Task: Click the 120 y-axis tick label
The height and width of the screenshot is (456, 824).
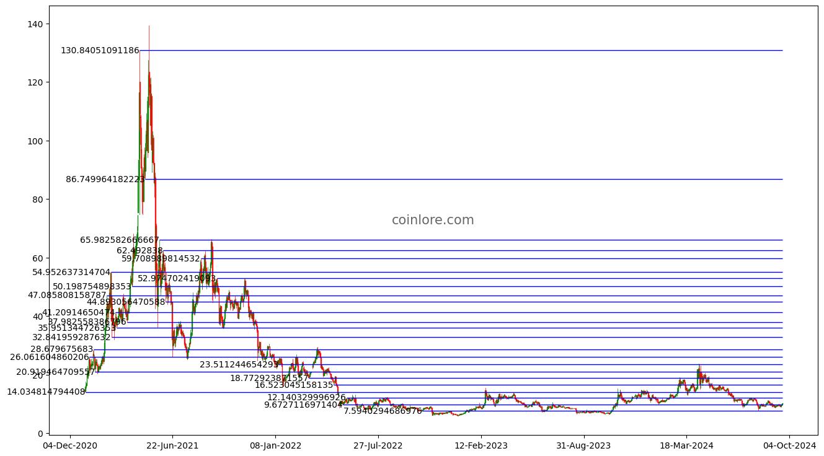Action: click(x=35, y=82)
